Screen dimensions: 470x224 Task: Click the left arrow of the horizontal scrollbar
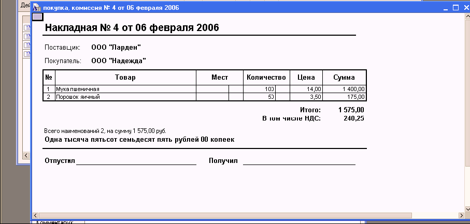coord(35,215)
